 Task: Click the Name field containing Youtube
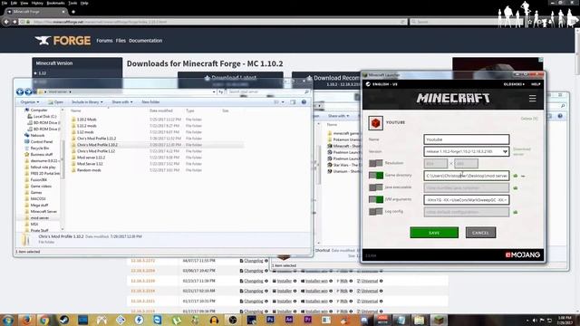[x=467, y=139]
